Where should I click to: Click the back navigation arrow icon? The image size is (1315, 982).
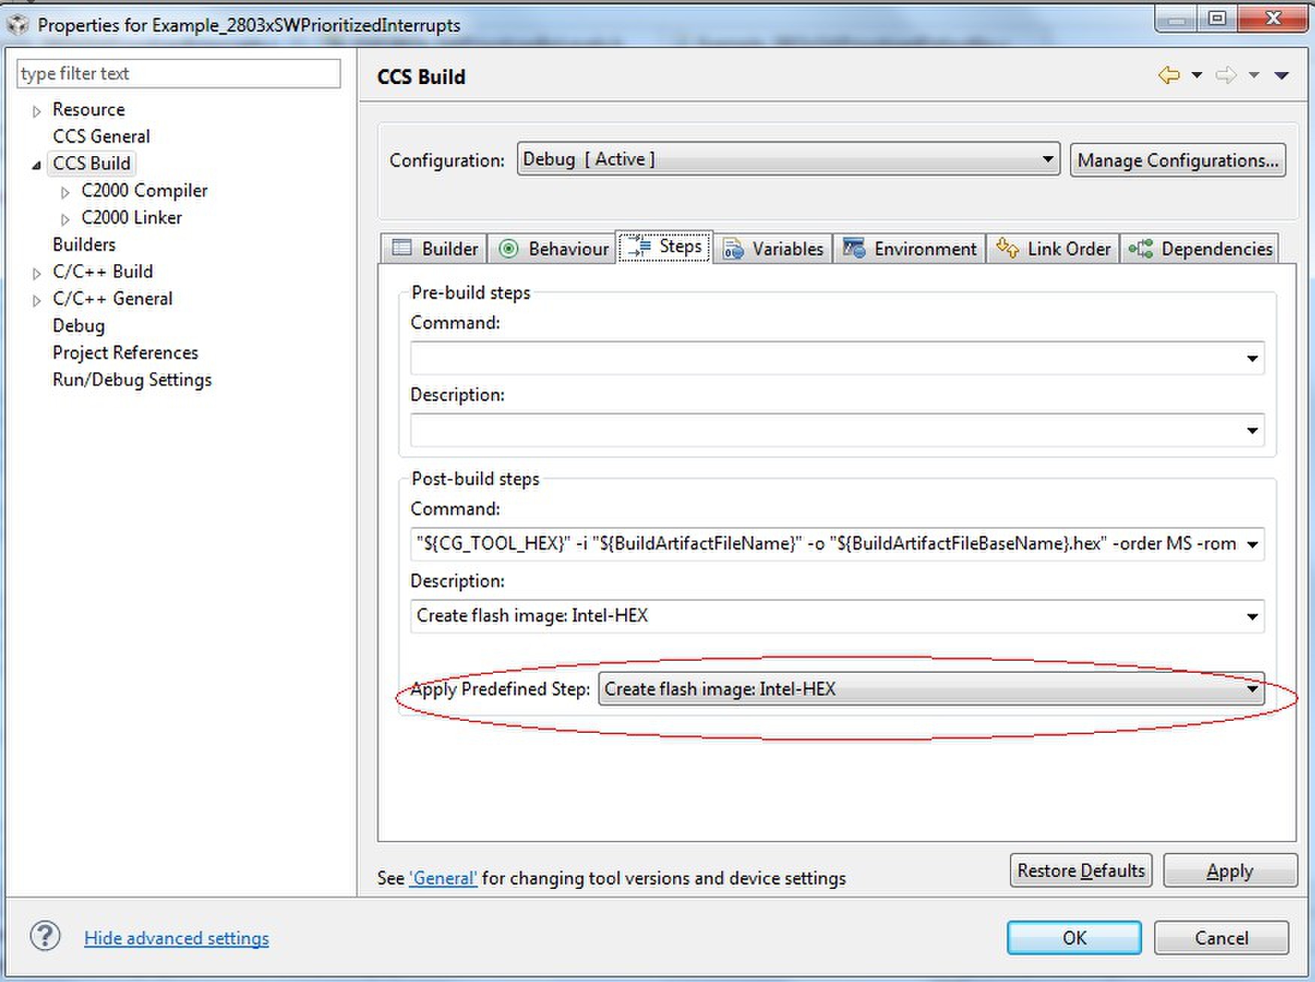(1168, 75)
